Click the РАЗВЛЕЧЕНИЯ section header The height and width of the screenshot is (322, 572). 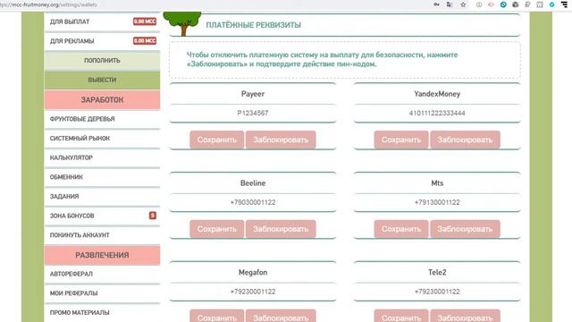(102, 255)
